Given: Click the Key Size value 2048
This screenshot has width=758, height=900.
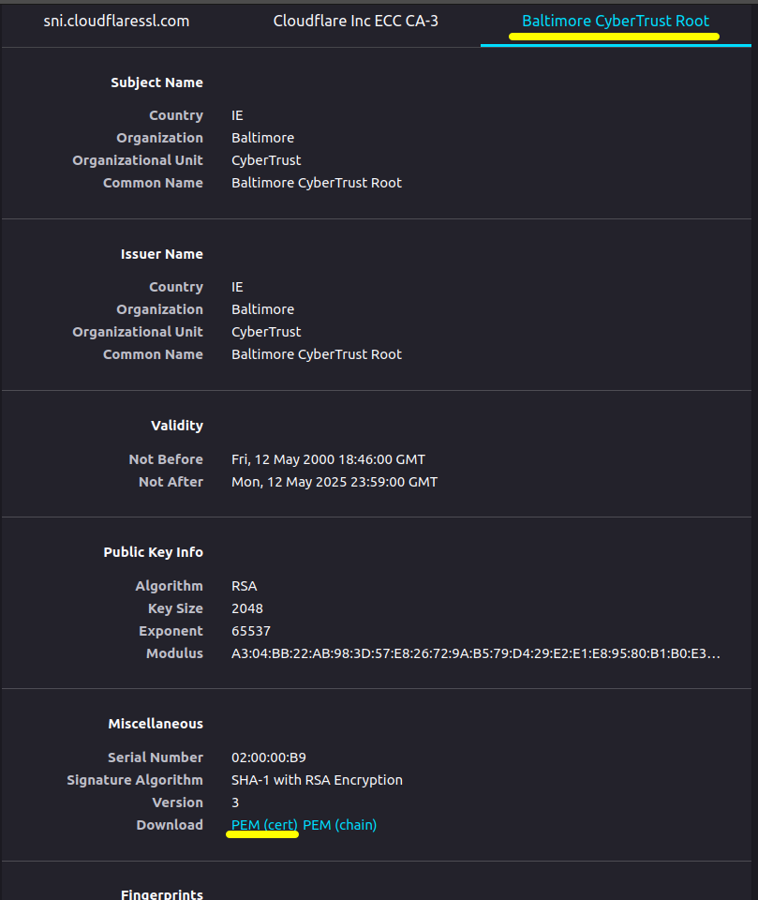Looking at the screenshot, I should tap(247, 608).
